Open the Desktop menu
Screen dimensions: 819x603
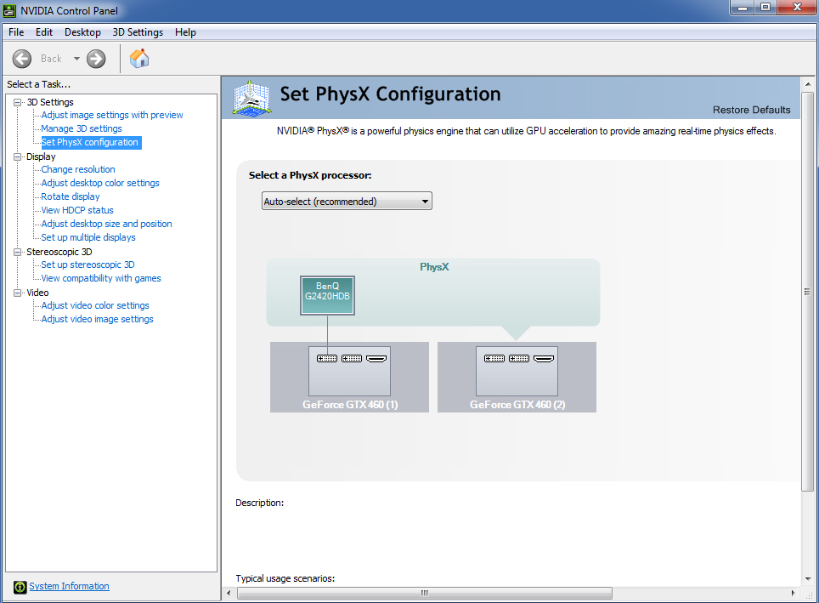click(x=82, y=32)
